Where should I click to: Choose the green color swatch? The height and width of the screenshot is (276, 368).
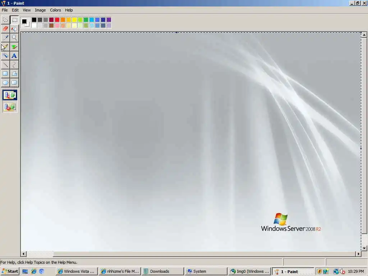86,20
